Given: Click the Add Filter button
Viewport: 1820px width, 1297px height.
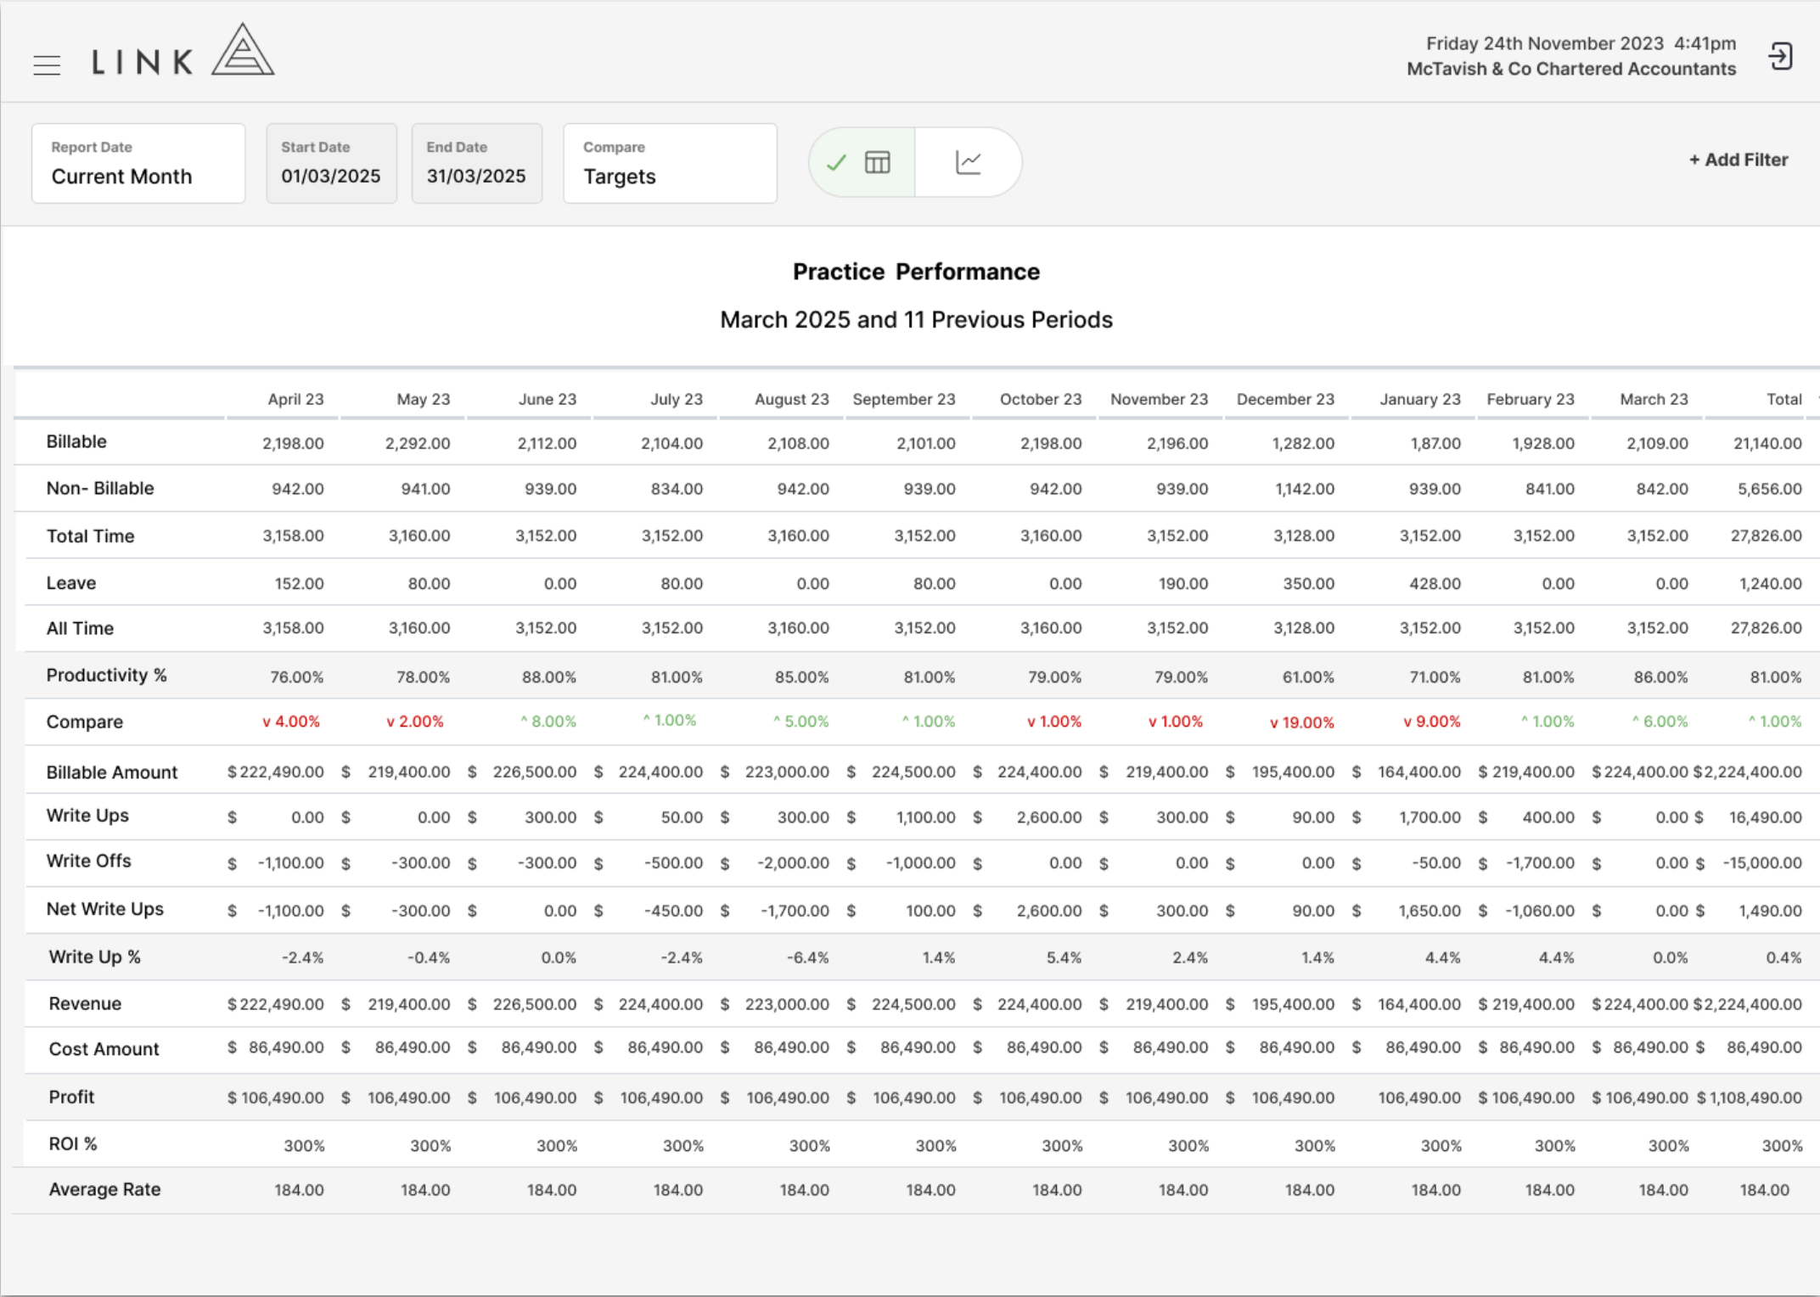Looking at the screenshot, I should (1738, 160).
